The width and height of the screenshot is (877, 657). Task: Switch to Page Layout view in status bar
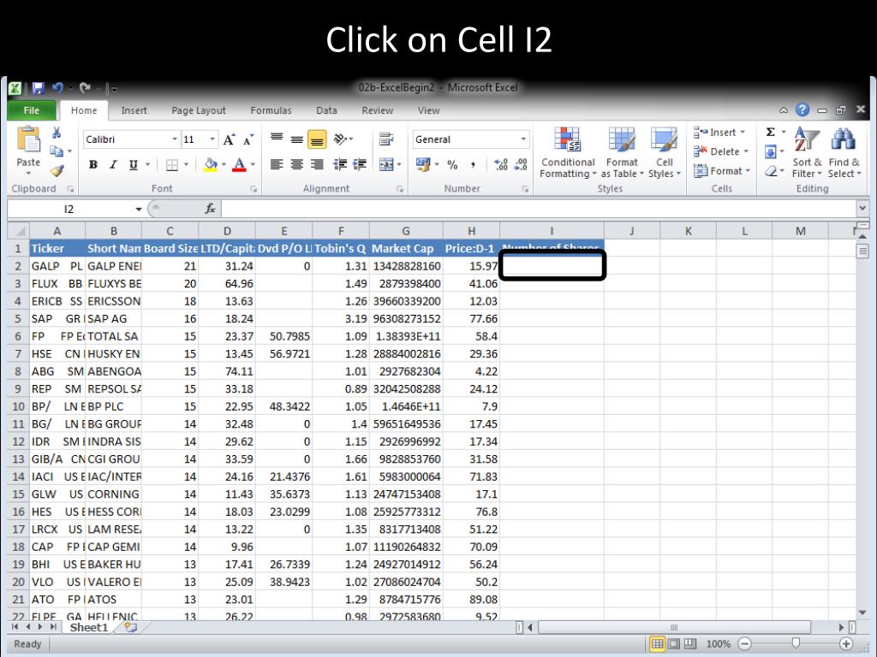[674, 643]
